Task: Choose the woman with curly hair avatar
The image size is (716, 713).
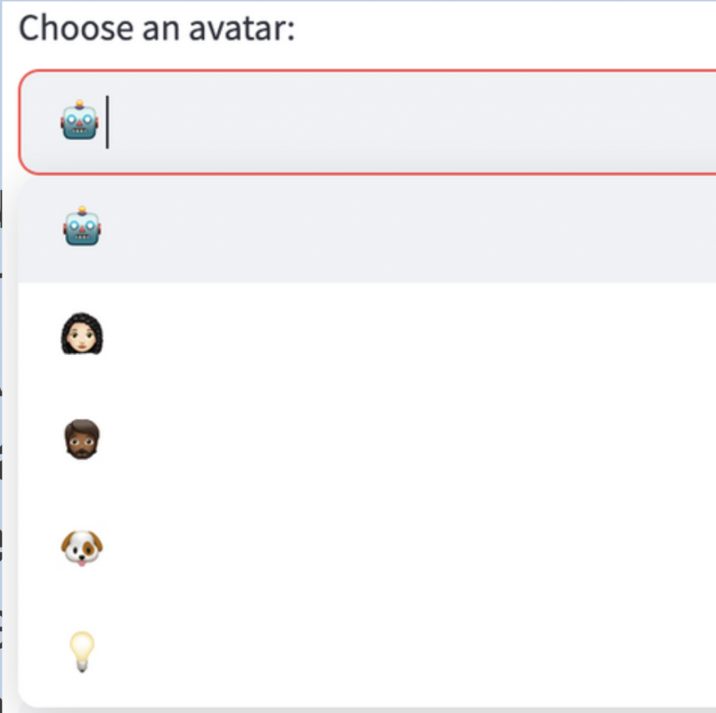Action: [82, 333]
